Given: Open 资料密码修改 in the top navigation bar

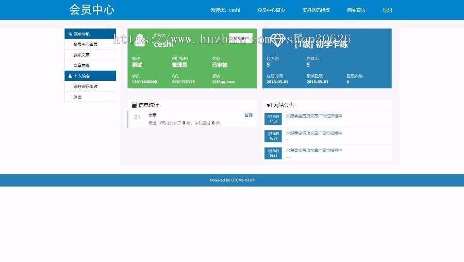Looking at the screenshot, I should pos(316,10).
